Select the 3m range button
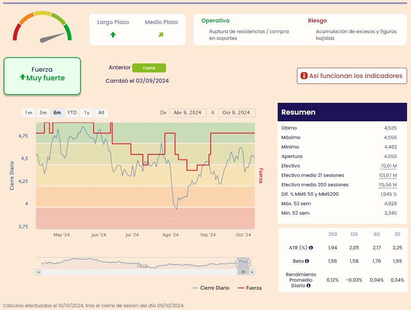The image size is (411, 310). pos(43,113)
